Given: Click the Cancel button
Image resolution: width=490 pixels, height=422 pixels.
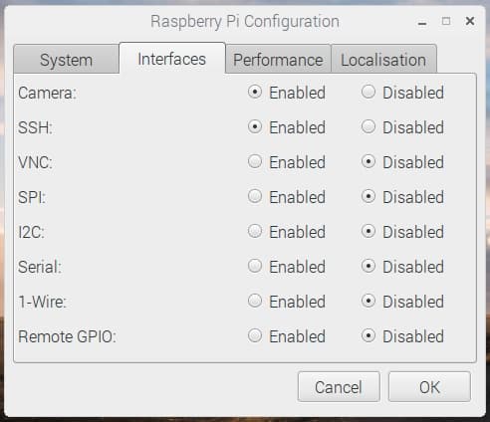Looking at the screenshot, I should [339, 387].
